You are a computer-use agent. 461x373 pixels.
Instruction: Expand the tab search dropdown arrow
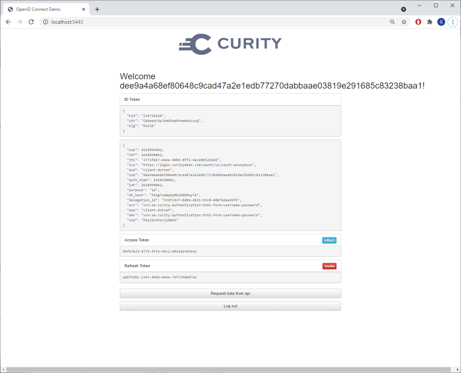[404, 9]
